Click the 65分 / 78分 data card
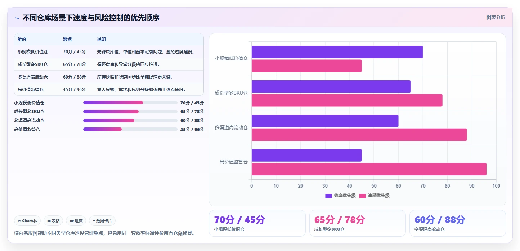The width and height of the screenshot is (520, 251). pyautogui.click(x=357, y=223)
